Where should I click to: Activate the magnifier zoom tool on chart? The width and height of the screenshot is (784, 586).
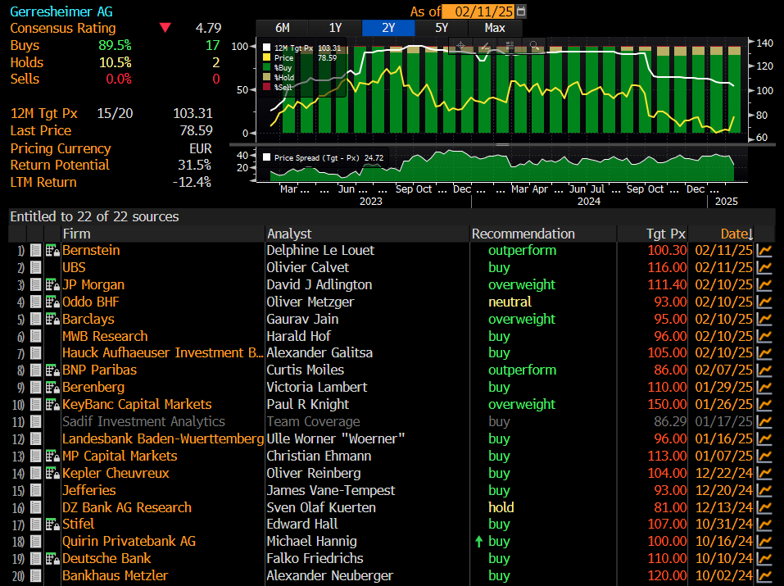click(534, 46)
